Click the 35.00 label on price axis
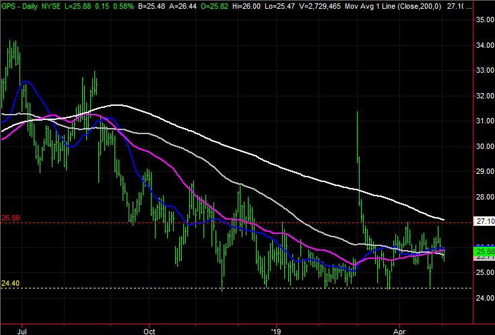 pos(482,20)
